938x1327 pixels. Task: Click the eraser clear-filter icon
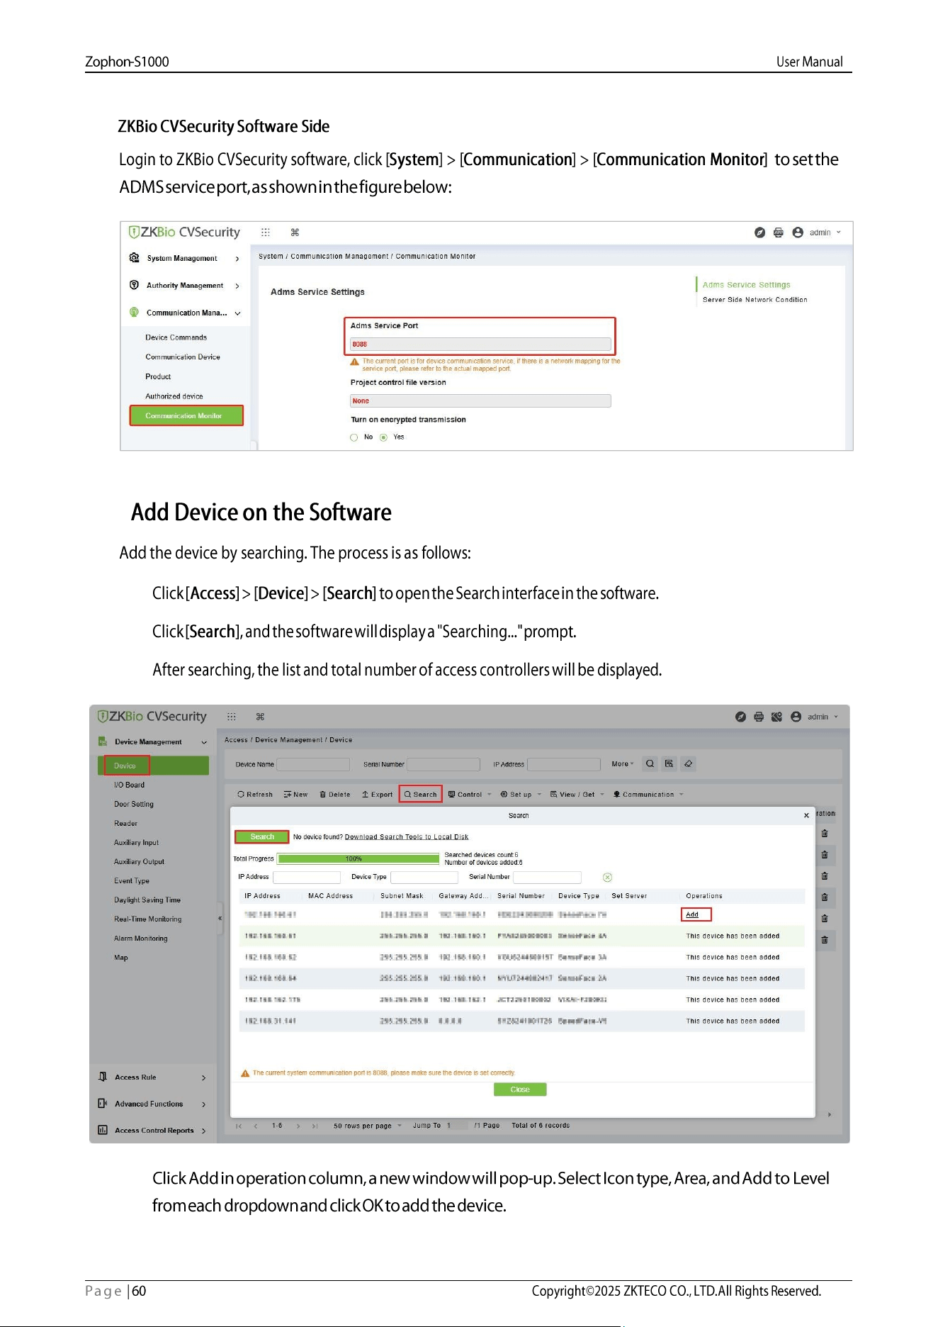(688, 764)
